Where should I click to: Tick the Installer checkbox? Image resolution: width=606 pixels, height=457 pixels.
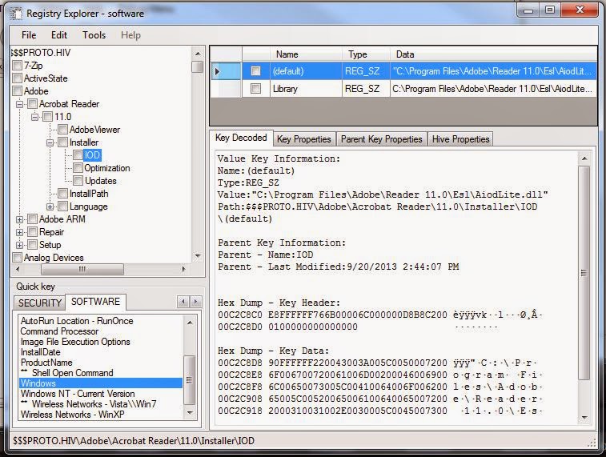62,142
